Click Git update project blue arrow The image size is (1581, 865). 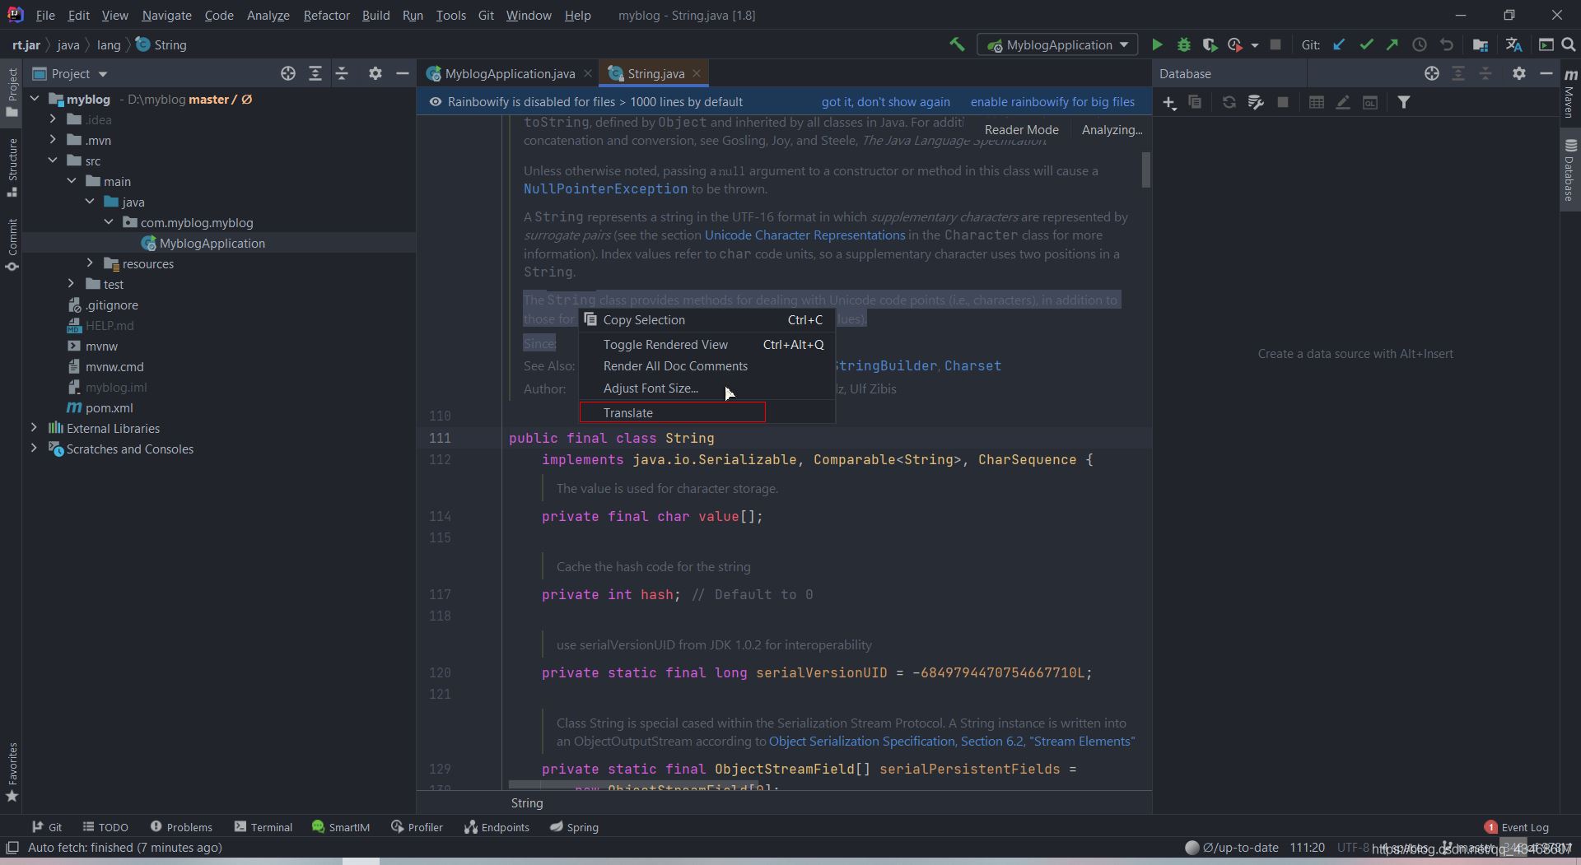click(x=1339, y=45)
